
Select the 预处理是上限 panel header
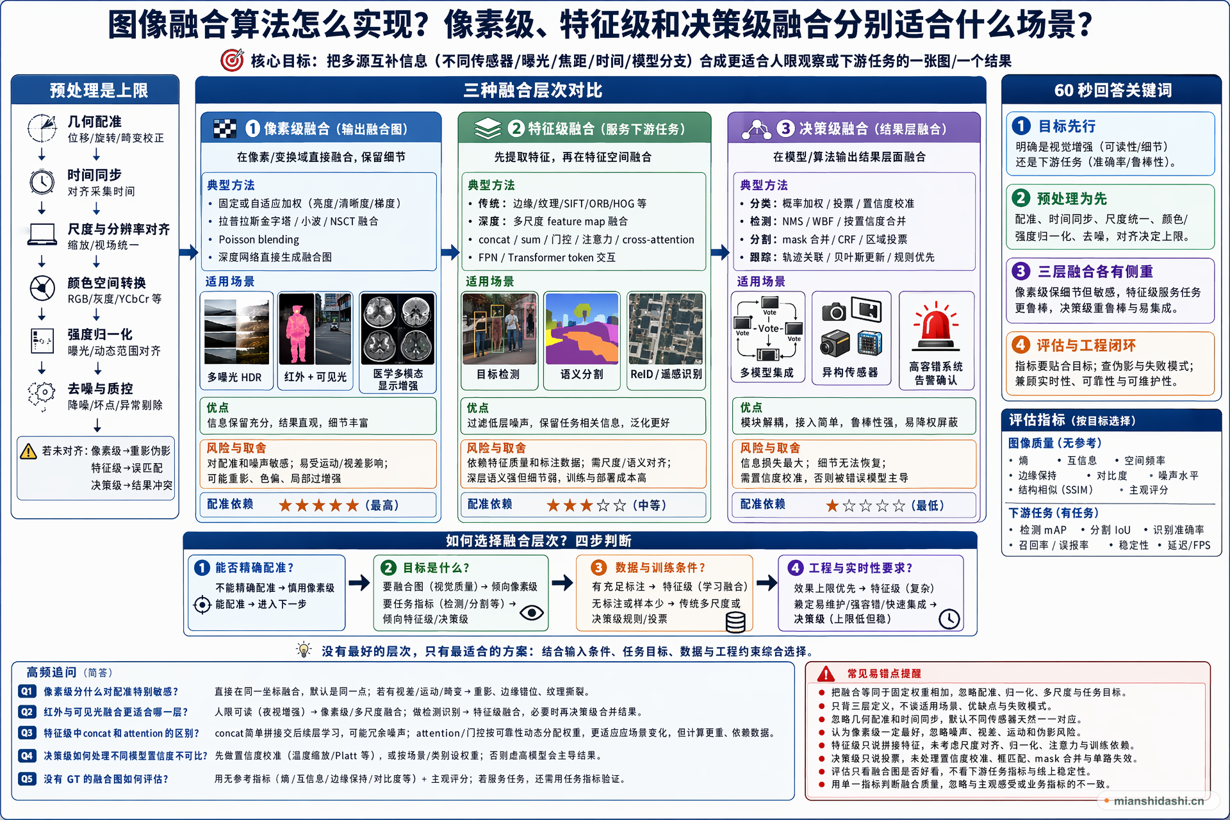point(95,90)
